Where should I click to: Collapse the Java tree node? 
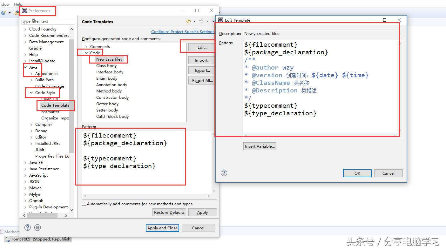click(25, 67)
